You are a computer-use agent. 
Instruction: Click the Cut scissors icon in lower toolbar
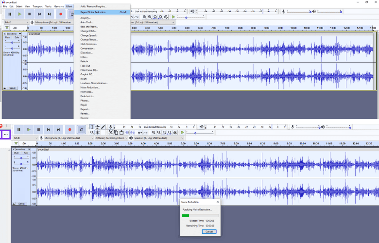(x=111, y=132)
